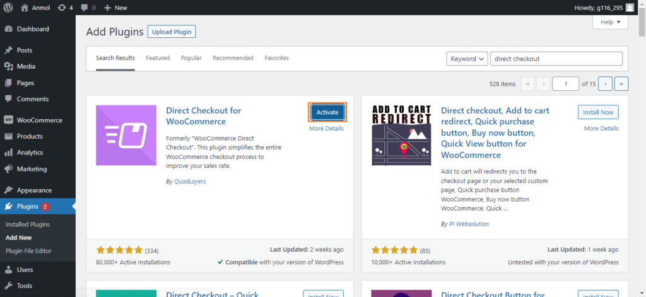This screenshot has height=297, width=646.
Task: Switch to the Popular tab
Action: [x=191, y=58]
